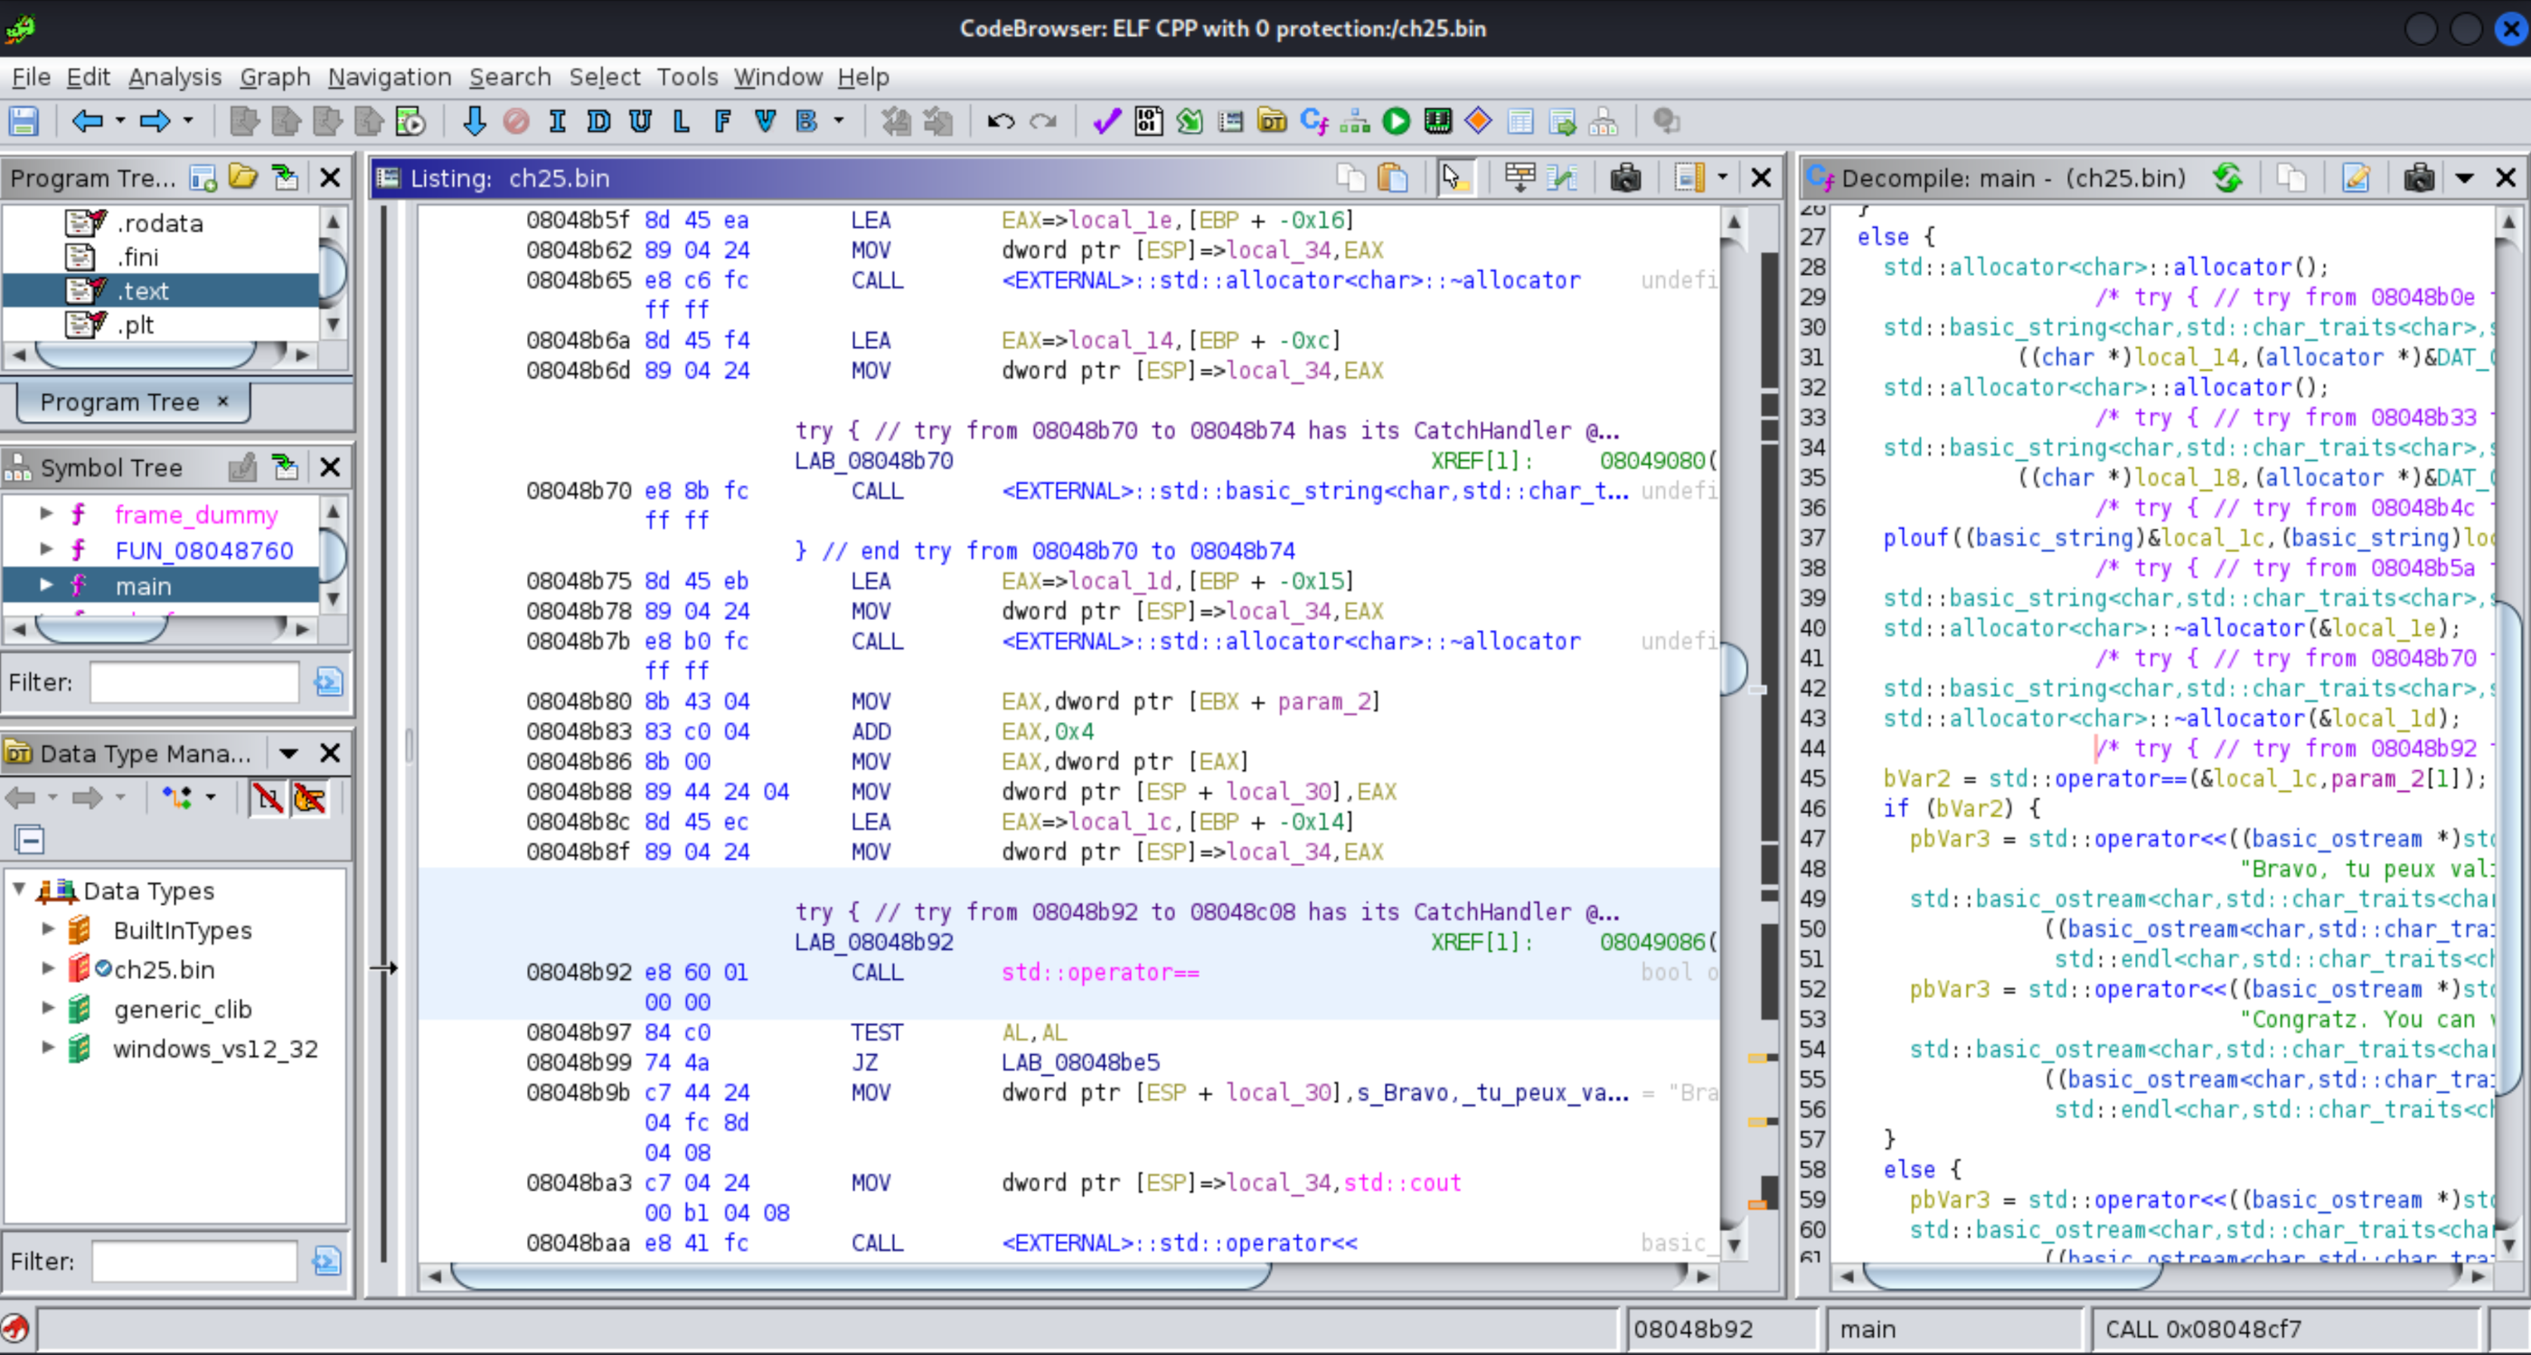Open the bookmark type dropdown arrow
Image resolution: width=2531 pixels, height=1355 pixels.
838,121
